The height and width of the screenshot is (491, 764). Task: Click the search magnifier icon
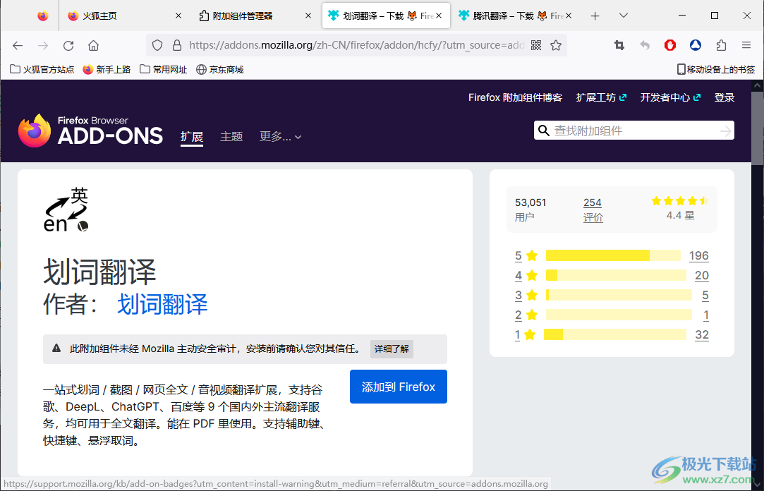point(544,130)
